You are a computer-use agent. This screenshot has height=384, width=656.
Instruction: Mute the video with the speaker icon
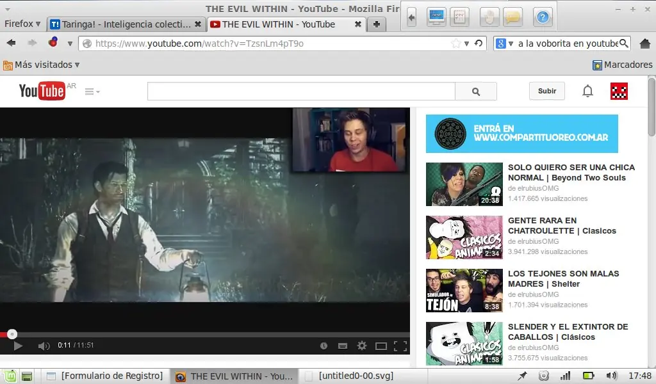point(44,346)
